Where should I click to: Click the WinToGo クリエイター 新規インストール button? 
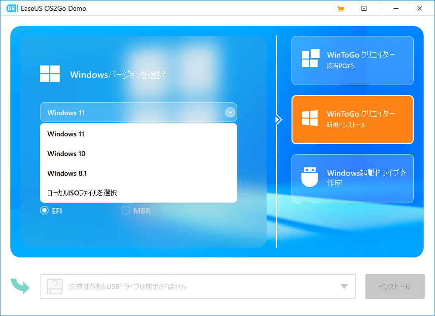[352, 120]
